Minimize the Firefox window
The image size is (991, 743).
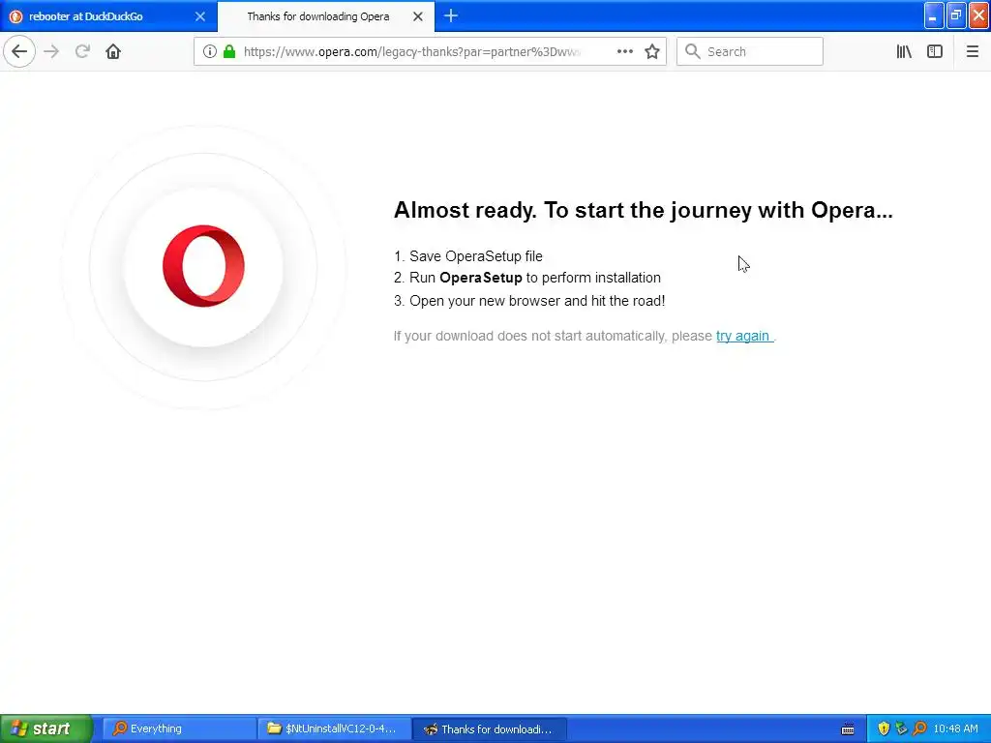(x=933, y=15)
